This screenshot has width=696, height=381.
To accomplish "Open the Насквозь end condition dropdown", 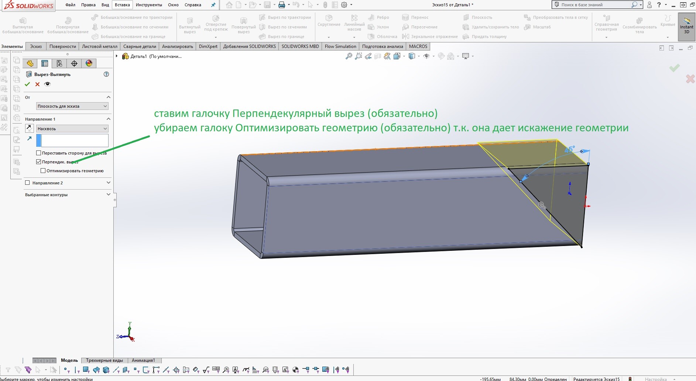I will click(72, 129).
